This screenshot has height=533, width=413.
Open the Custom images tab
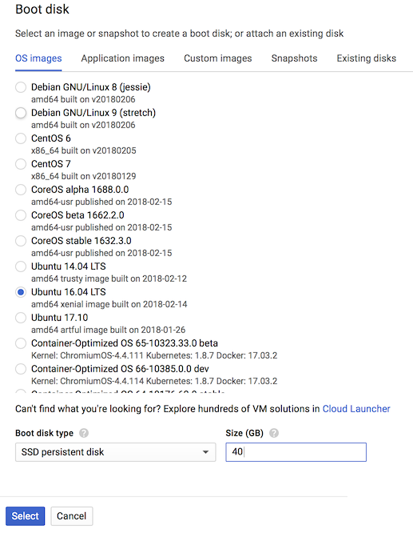(218, 58)
